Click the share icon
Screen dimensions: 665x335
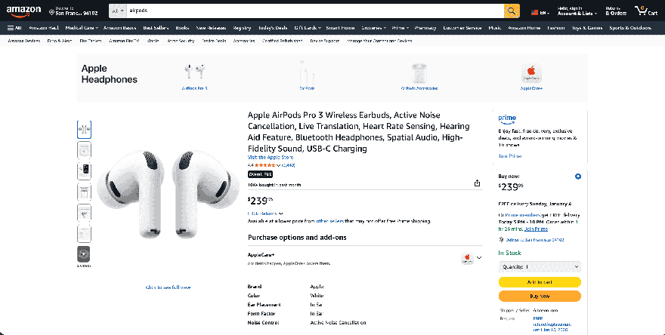[x=477, y=183]
